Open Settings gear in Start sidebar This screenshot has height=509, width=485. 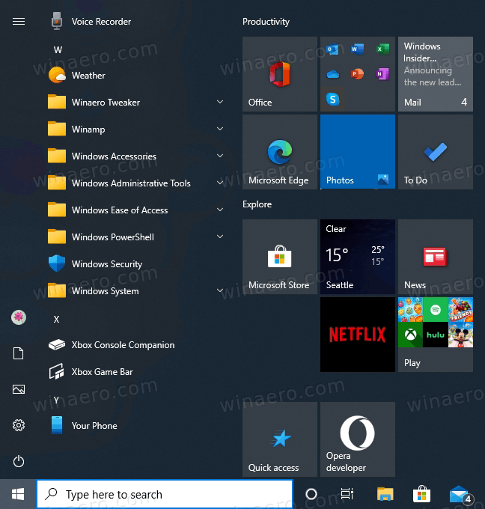(x=19, y=425)
